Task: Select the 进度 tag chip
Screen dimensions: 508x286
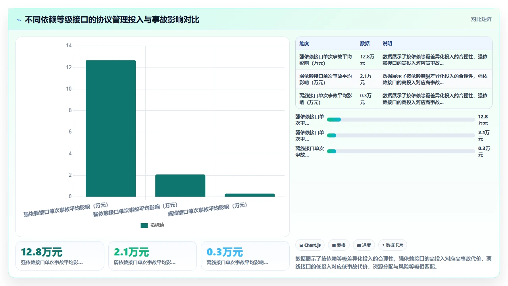Action: coord(364,245)
